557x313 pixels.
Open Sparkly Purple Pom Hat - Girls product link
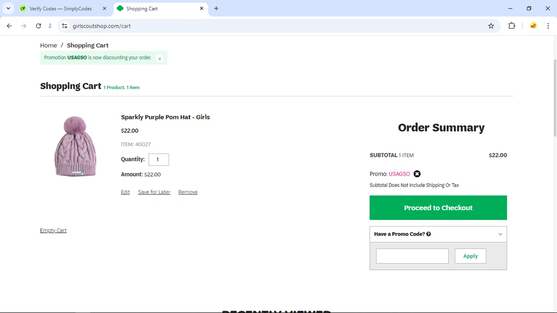pyautogui.click(x=165, y=117)
